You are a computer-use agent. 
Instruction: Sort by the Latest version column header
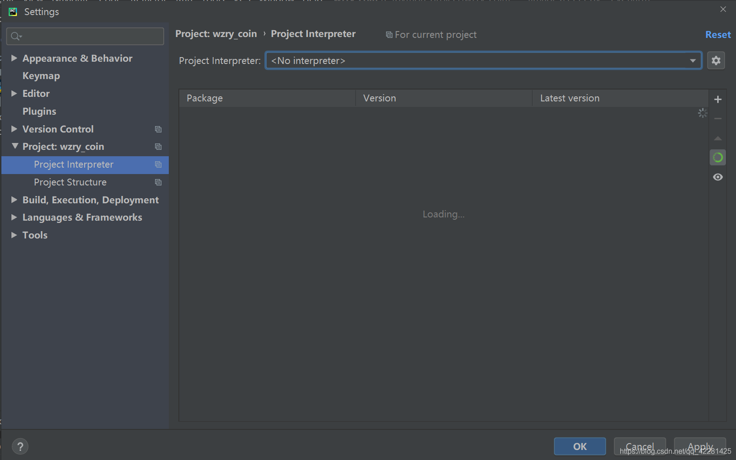click(620, 98)
